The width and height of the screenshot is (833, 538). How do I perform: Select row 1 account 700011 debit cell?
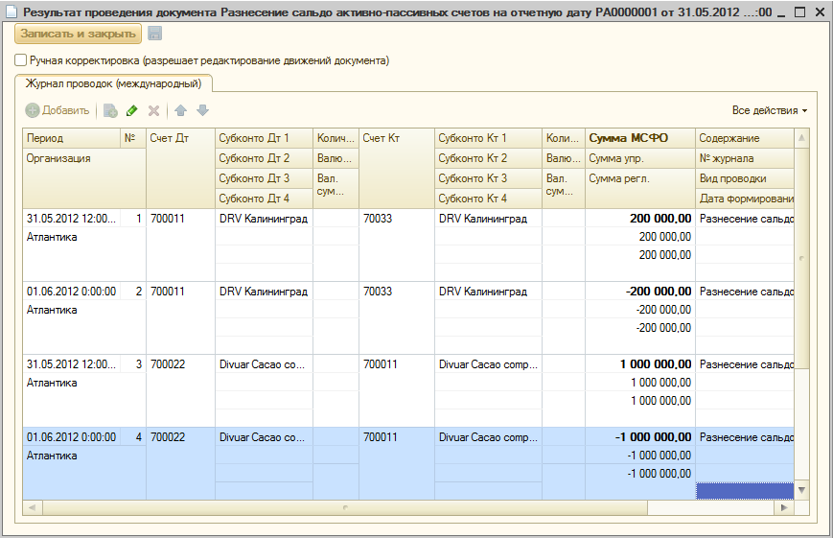tap(168, 219)
